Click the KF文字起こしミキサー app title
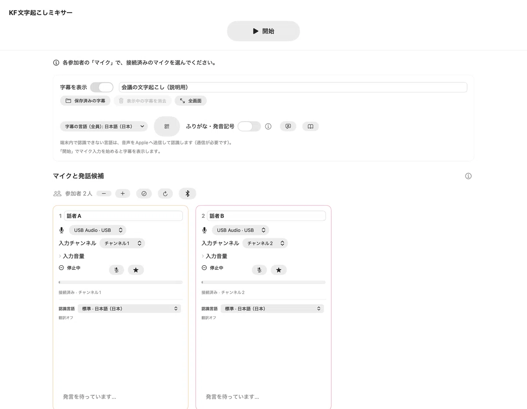 pos(41,13)
